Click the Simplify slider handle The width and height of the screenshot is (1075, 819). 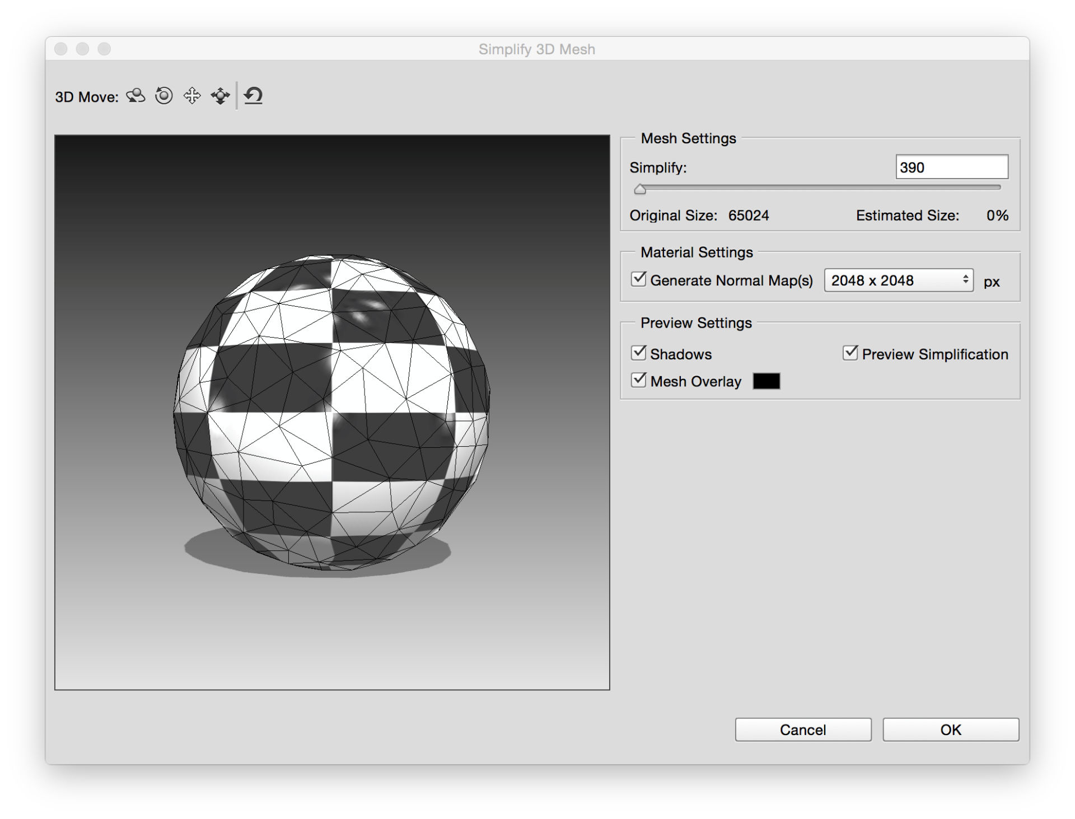(641, 189)
